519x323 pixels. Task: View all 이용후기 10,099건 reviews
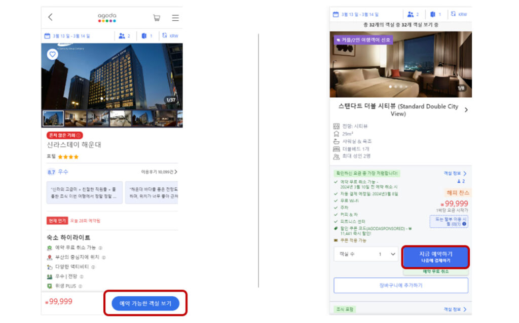(159, 172)
